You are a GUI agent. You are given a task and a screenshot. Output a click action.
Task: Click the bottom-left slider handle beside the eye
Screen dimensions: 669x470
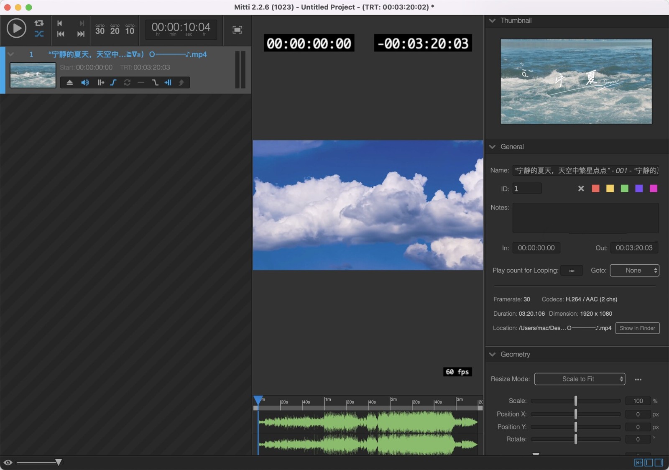59,462
